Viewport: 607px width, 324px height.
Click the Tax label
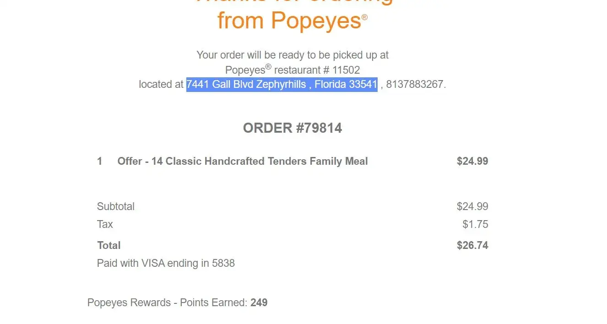pyautogui.click(x=105, y=224)
